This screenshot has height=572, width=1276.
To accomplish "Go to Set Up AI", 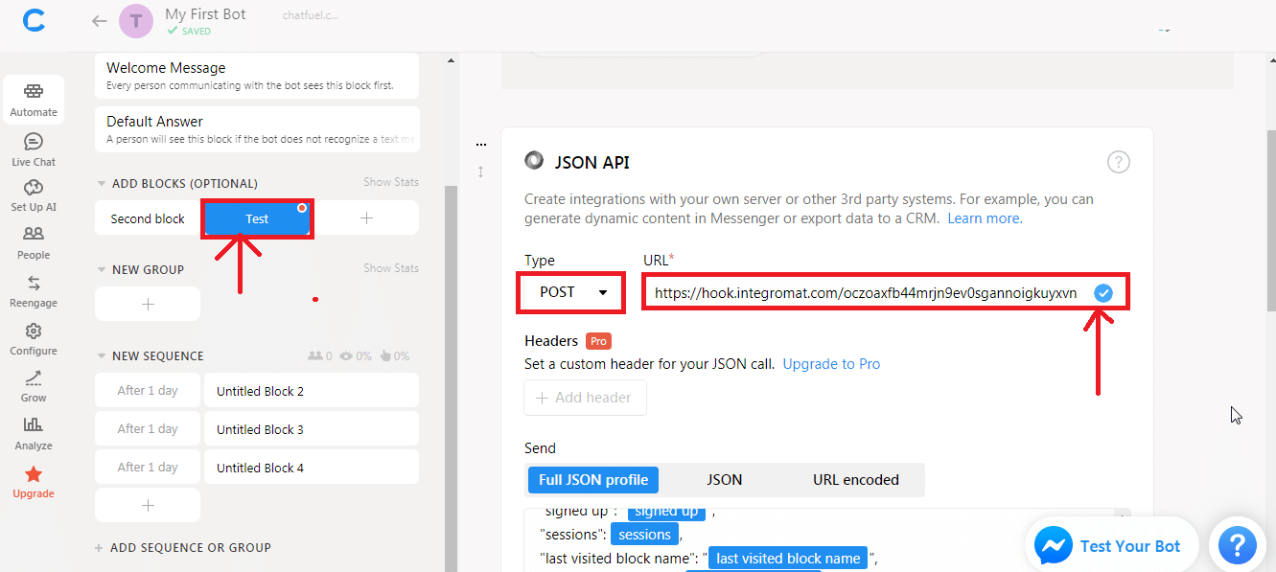I will click(x=34, y=195).
